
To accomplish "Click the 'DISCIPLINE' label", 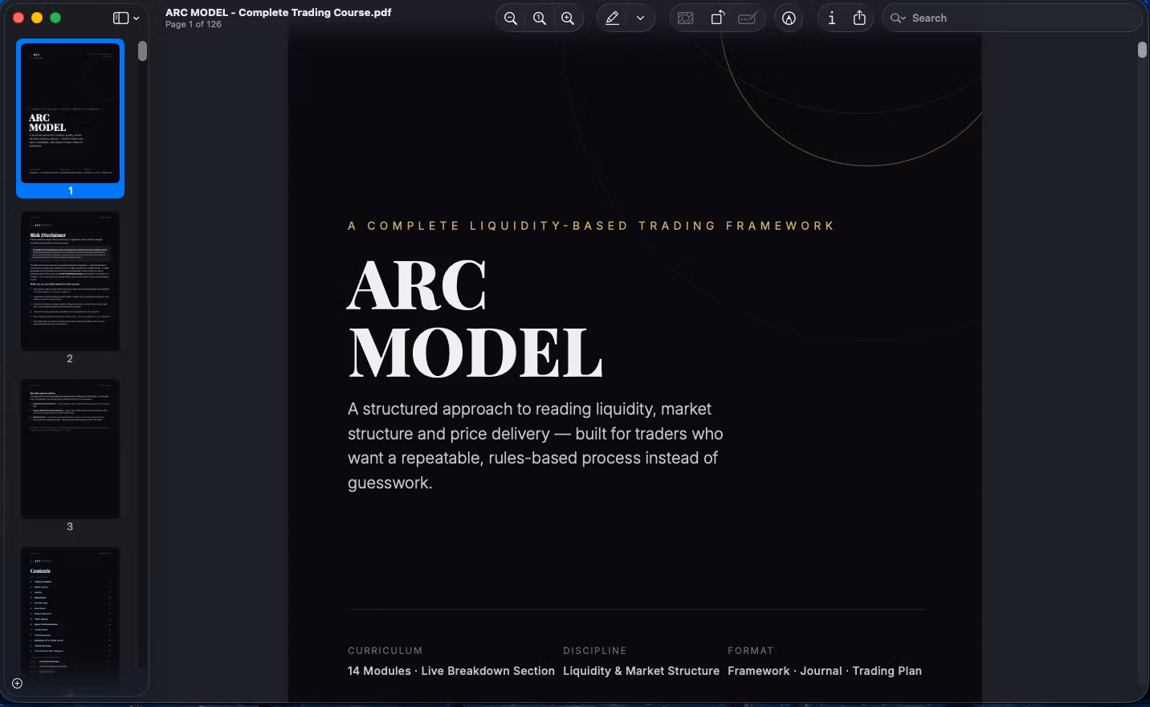I will point(595,651).
